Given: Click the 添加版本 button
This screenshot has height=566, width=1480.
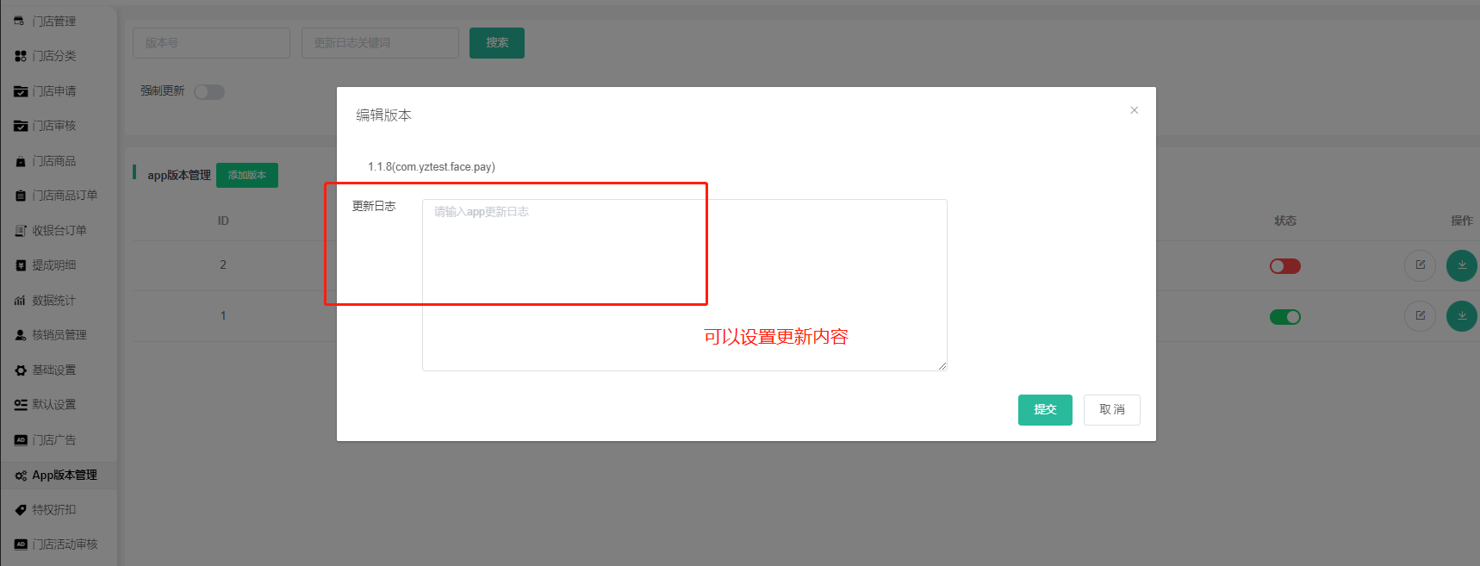Looking at the screenshot, I should tap(247, 175).
